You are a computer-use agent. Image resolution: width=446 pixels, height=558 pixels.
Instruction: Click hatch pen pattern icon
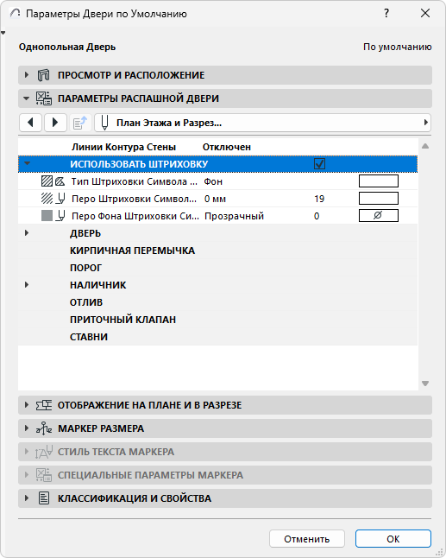(47, 198)
